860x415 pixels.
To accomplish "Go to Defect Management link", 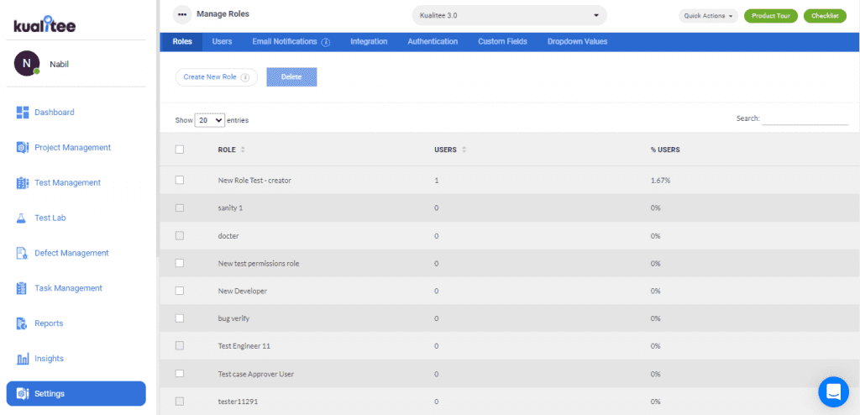I will (x=71, y=253).
